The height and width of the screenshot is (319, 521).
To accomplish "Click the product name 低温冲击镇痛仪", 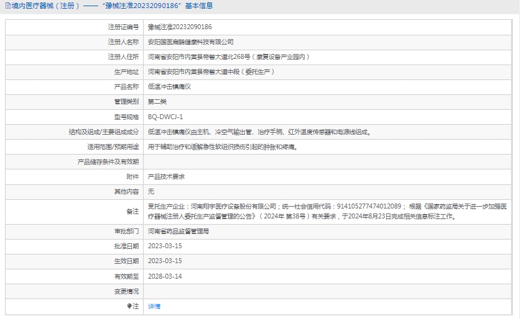I will coord(169,87).
